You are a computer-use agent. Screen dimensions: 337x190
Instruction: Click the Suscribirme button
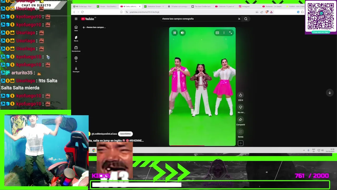125,134
